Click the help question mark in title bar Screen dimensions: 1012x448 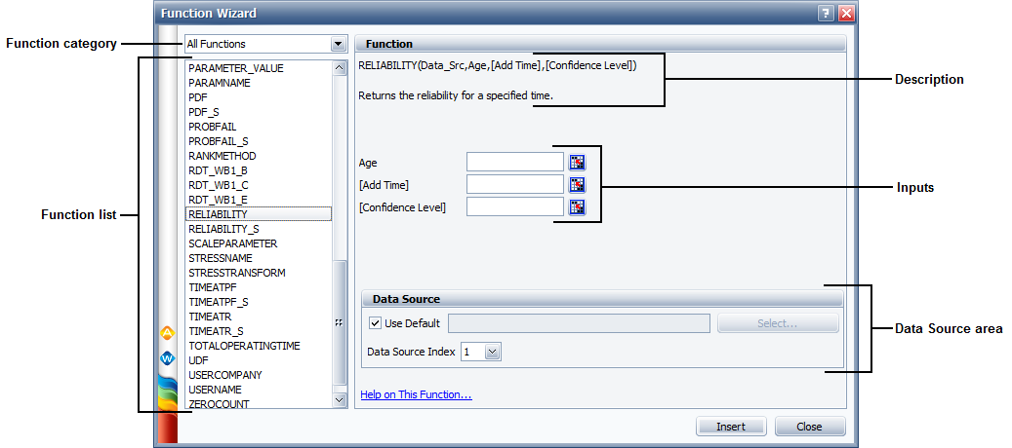point(826,14)
